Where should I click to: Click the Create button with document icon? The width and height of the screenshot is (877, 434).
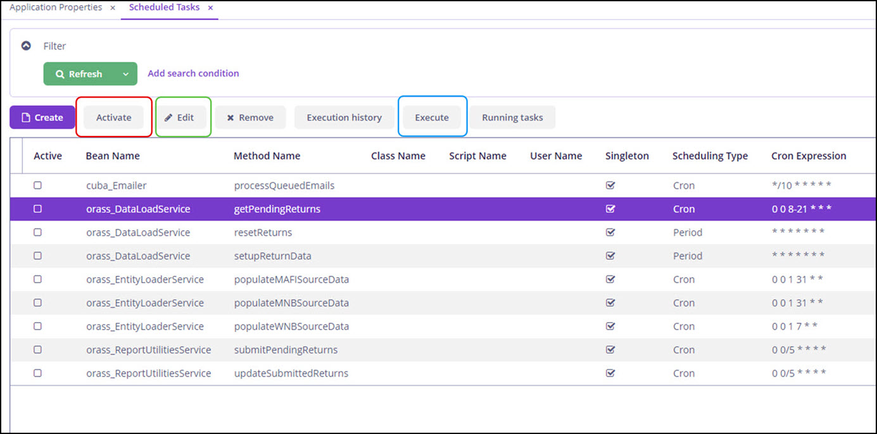pos(42,118)
